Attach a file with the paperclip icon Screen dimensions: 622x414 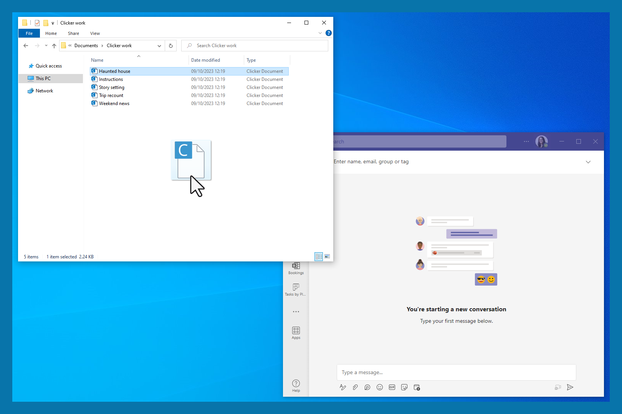pyautogui.click(x=355, y=387)
